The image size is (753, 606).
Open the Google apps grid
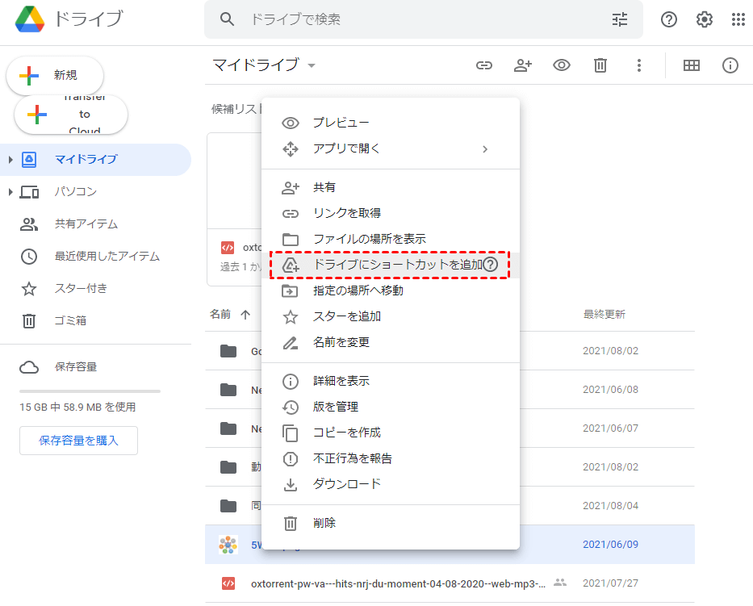pos(738,19)
